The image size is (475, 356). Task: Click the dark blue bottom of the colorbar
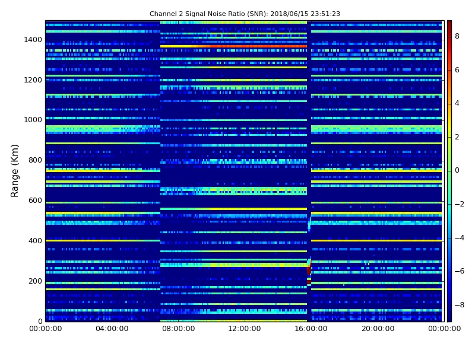[449, 315]
